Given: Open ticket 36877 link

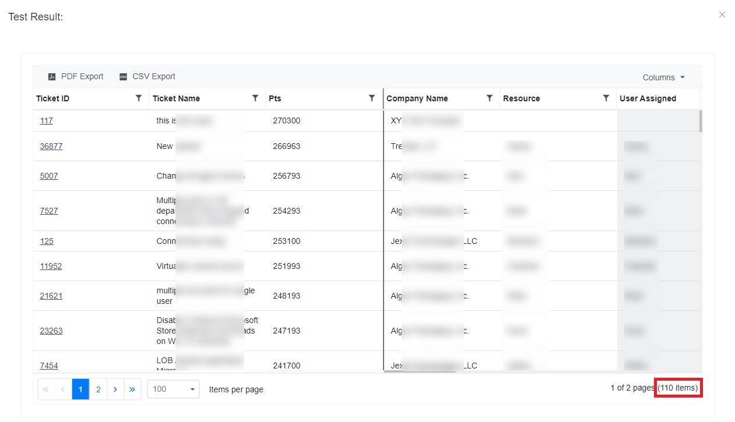Looking at the screenshot, I should pos(51,146).
